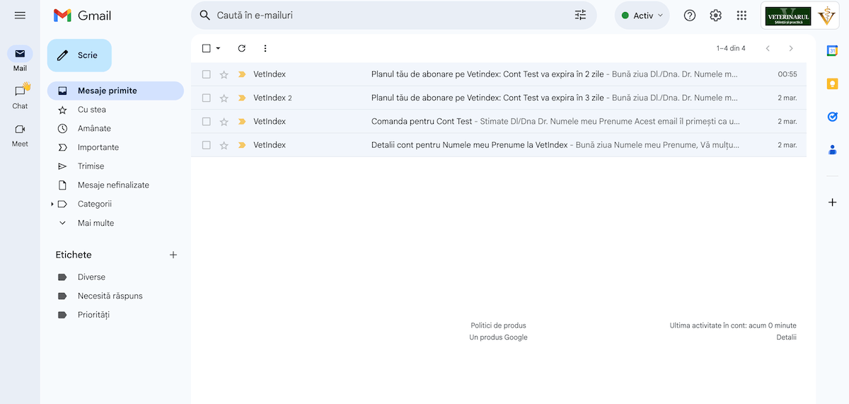Go to 'Cu stea' folder
The height and width of the screenshot is (404, 849).
point(91,110)
